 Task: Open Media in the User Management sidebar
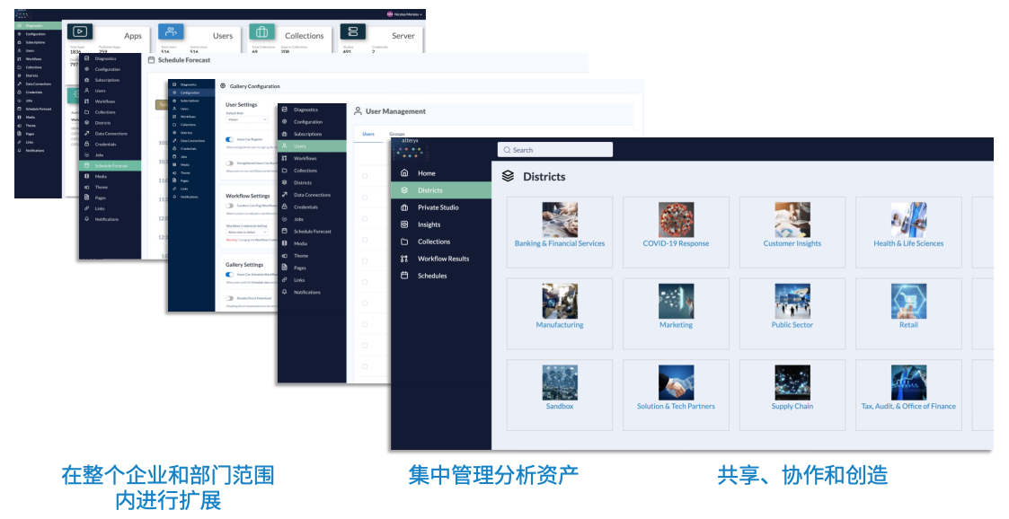(312, 243)
